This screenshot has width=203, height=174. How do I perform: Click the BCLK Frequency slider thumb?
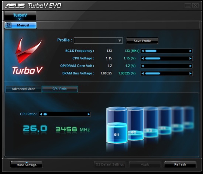click(x=151, y=51)
